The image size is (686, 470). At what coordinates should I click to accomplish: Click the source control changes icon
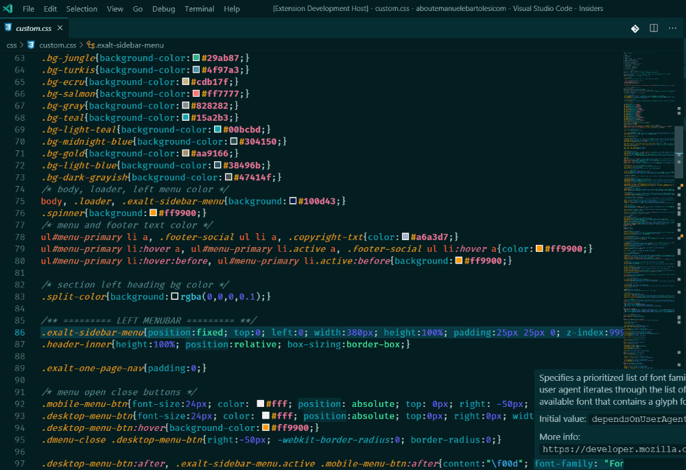tap(635, 28)
